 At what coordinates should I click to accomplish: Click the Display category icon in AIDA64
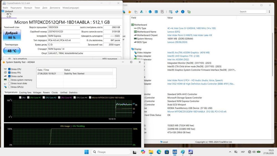point(132,49)
